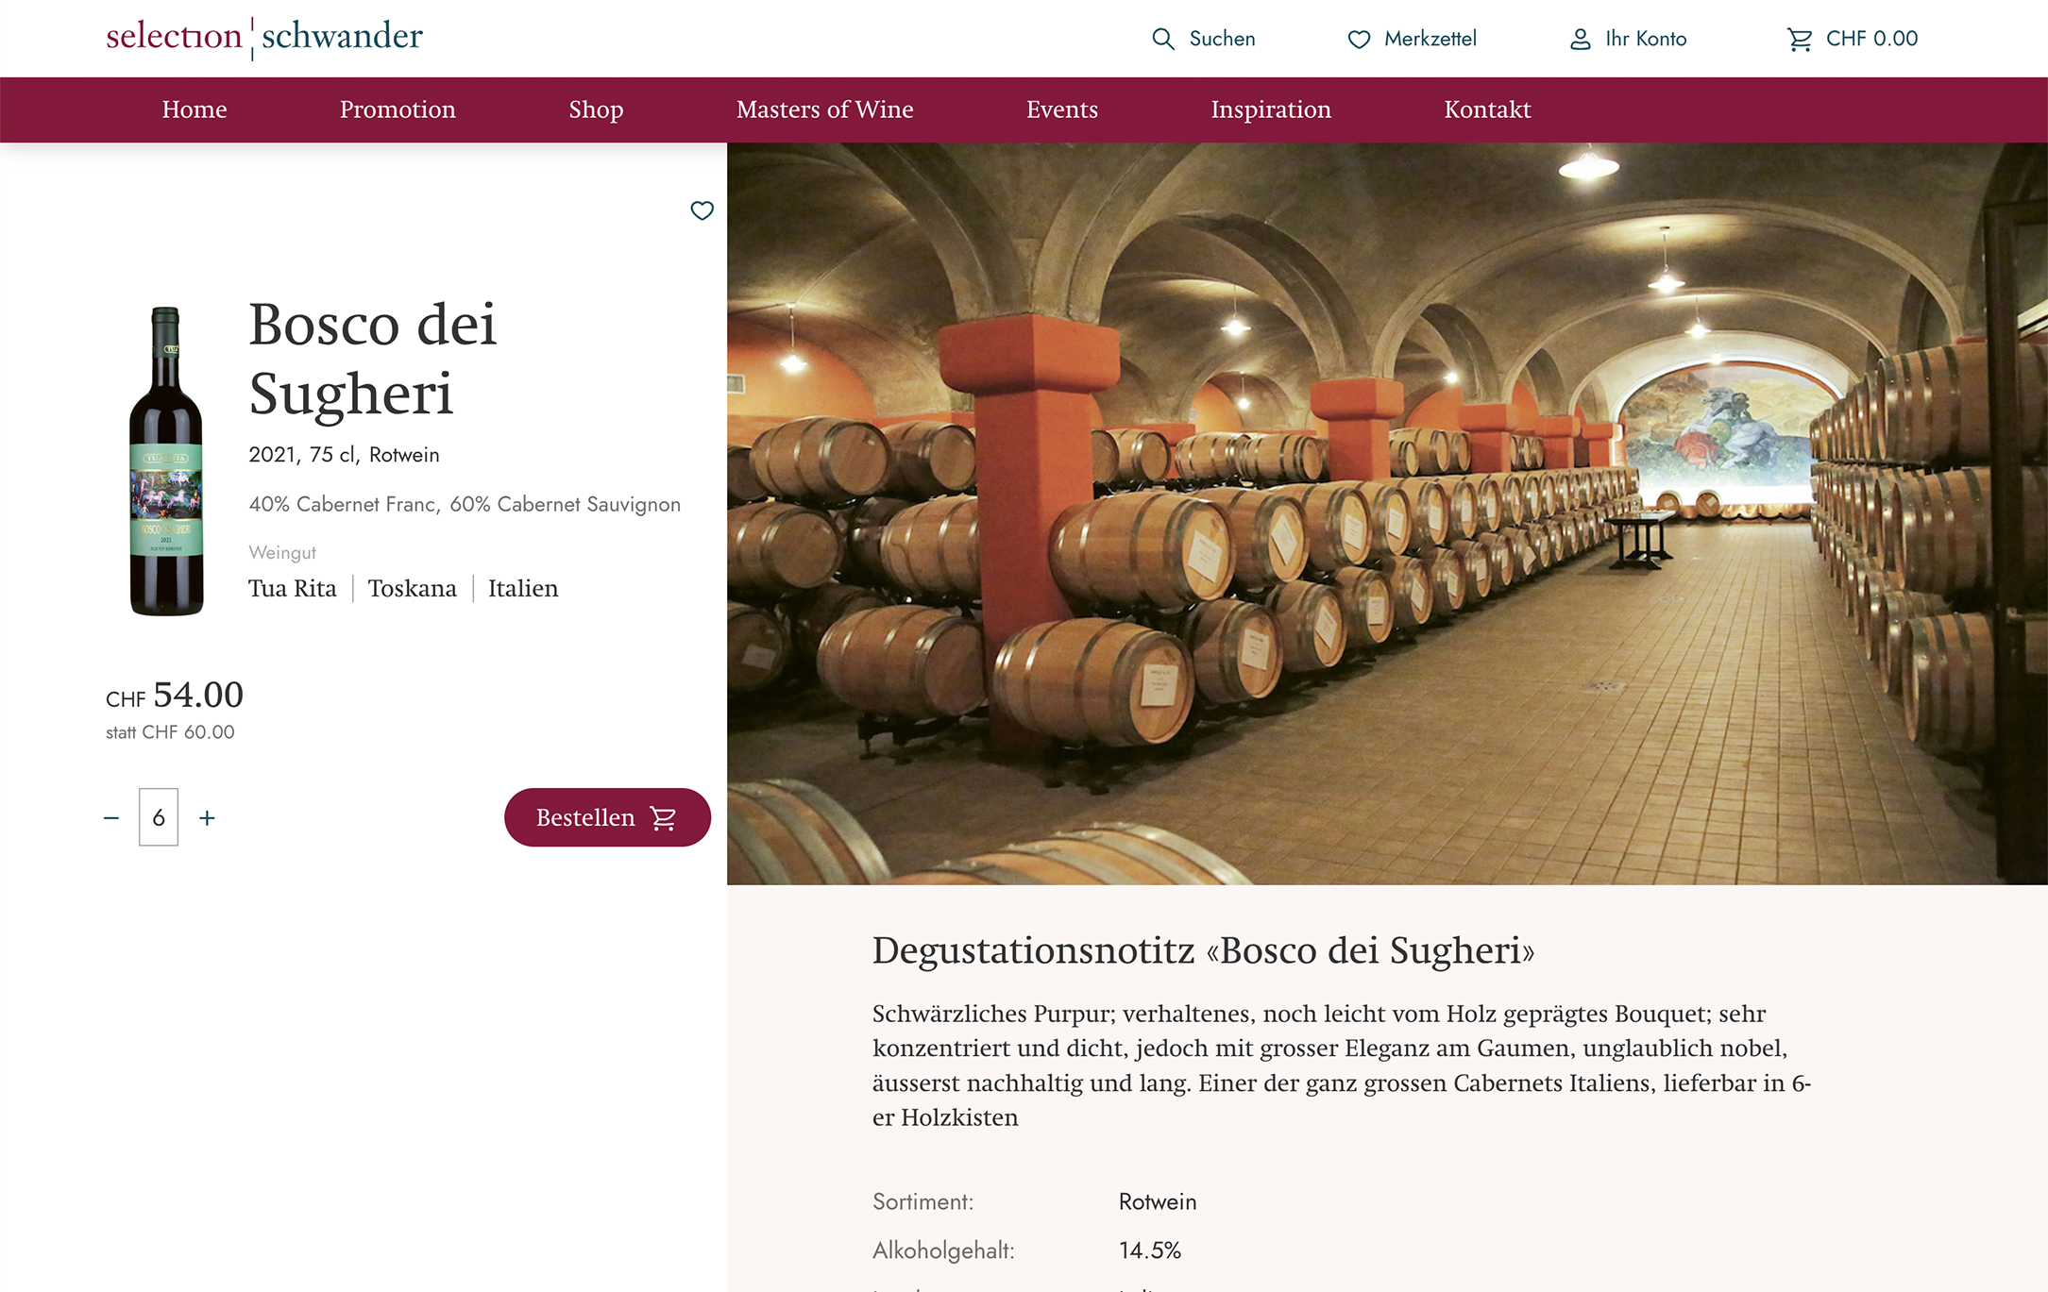Open the Events menu item
The image size is (2048, 1292).
click(1061, 109)
